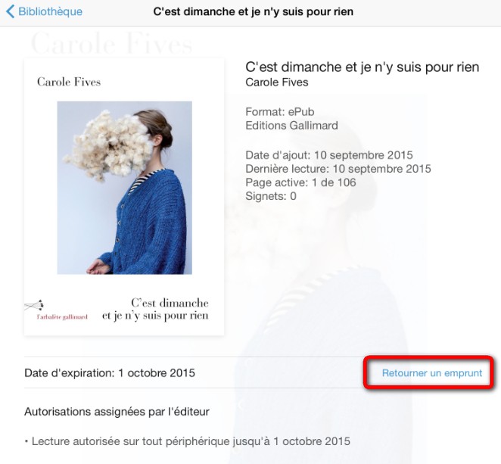Open the book cover thumbnail

pos(124,197)
